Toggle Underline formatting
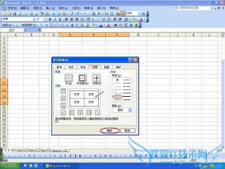Image resolution: width=225 pixels, height=169 pixels. coord(60,19)
